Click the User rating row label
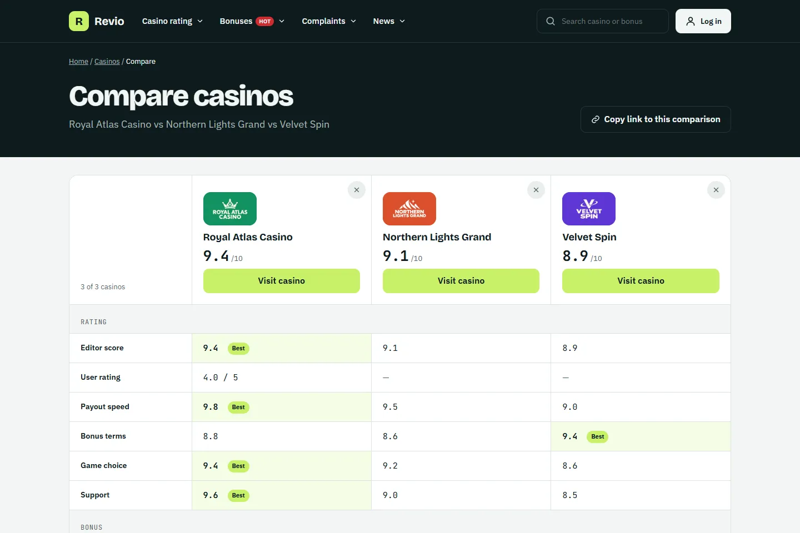 pos(101,378)
